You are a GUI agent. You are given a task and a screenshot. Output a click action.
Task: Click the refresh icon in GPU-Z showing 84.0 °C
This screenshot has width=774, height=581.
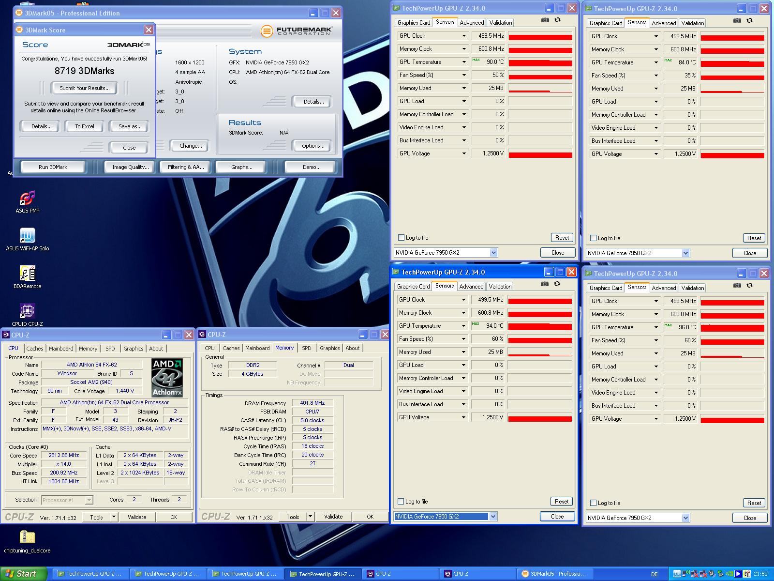(x=750, y=20)
